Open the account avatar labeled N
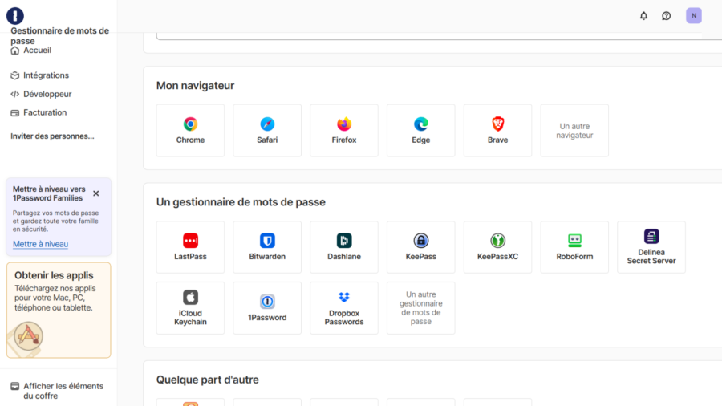 click(693, 16)
